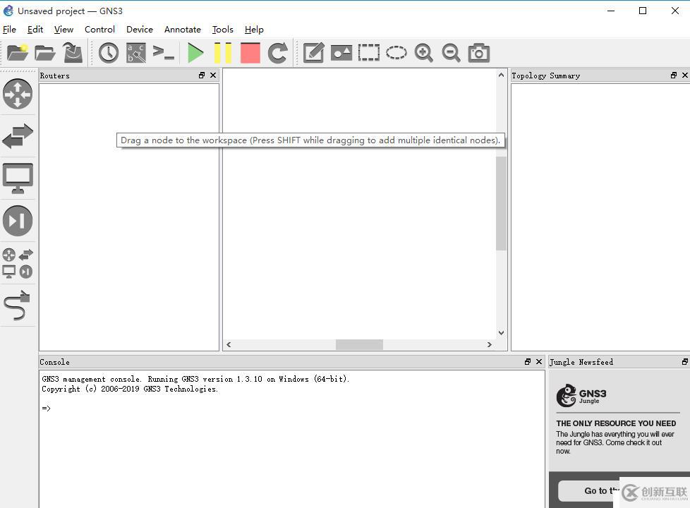Suspend all devices with yellow pause button
The width and height of the screenshot is (690, 508).
[223, 53]
